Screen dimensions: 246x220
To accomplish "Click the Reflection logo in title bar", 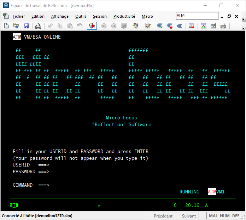I will pos(6,6).
